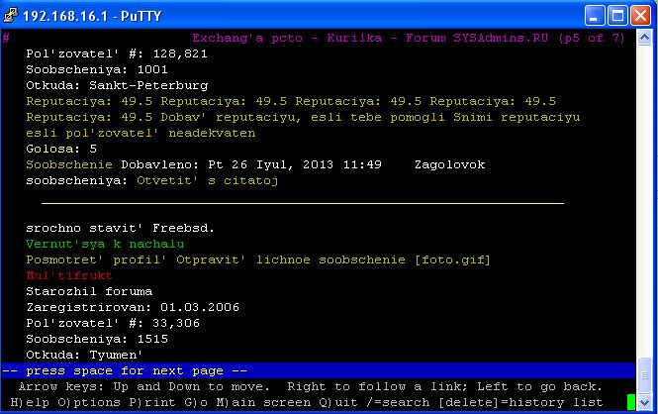The image size is (658, 414).
Task: Click 'Dobav' reputaciyu, esli tebe pomogli' link
Action: pyautogui.click(x=303, y=117)
